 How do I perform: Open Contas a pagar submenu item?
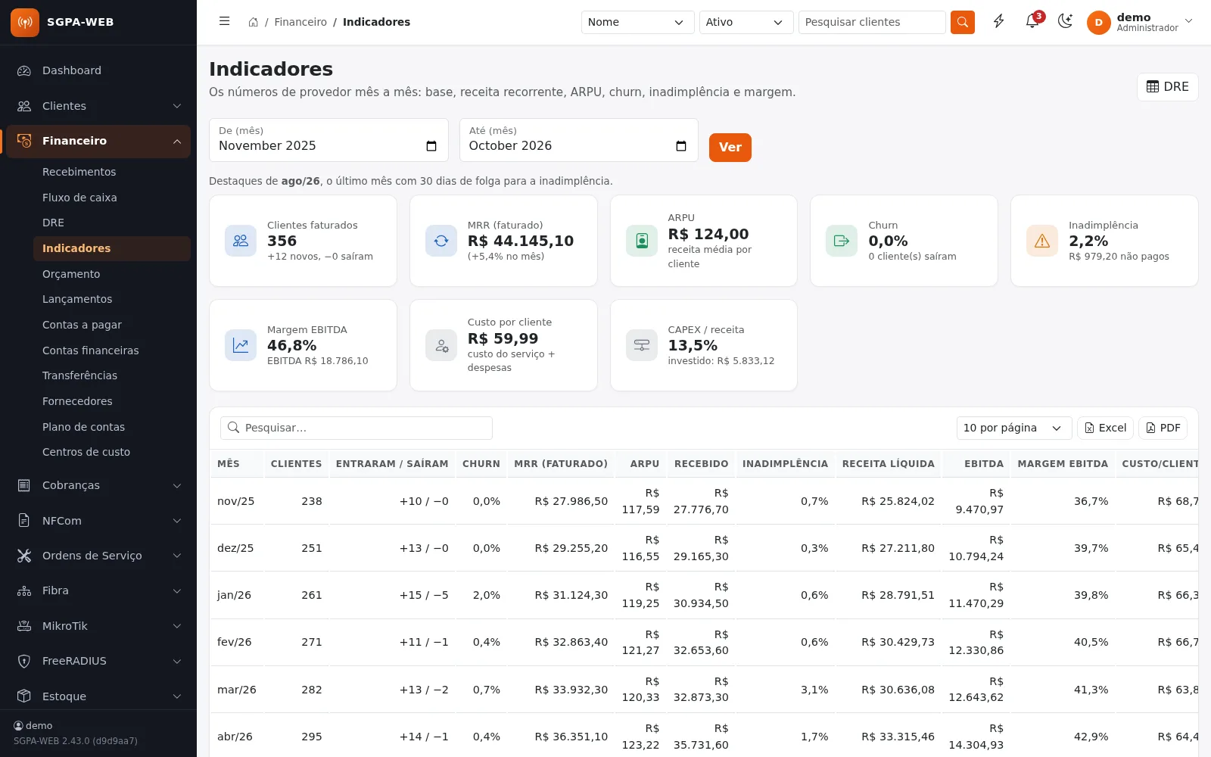click(x=112, y=325)
